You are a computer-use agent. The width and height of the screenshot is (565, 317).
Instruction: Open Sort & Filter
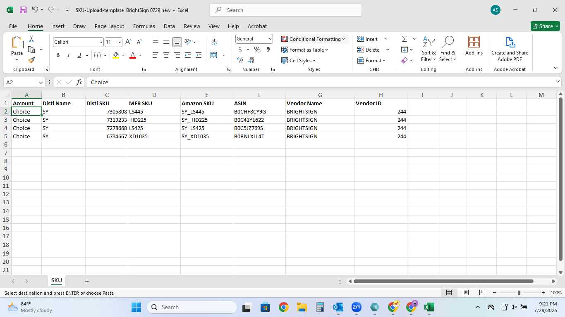[429, 49]
